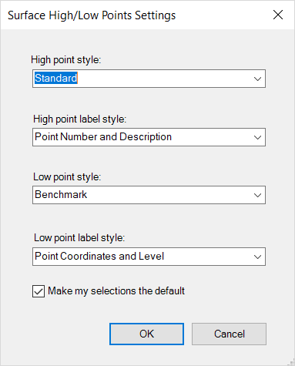Click the checkmark box icon
This screenshot has width=295, height=366.
pyautogui.click(x=39, y=291)
